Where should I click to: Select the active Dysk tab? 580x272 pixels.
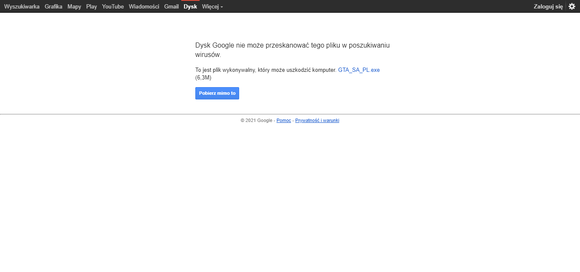point(190,6)
